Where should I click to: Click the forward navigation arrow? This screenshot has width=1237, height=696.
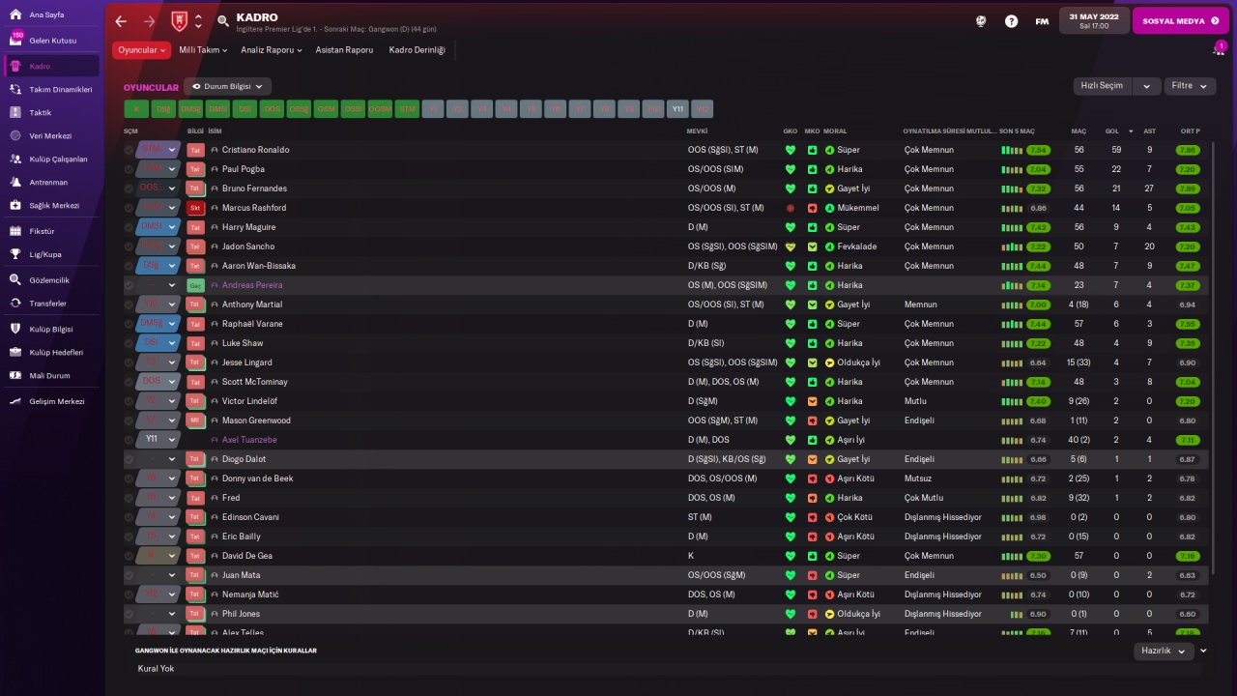coord(149,21)
